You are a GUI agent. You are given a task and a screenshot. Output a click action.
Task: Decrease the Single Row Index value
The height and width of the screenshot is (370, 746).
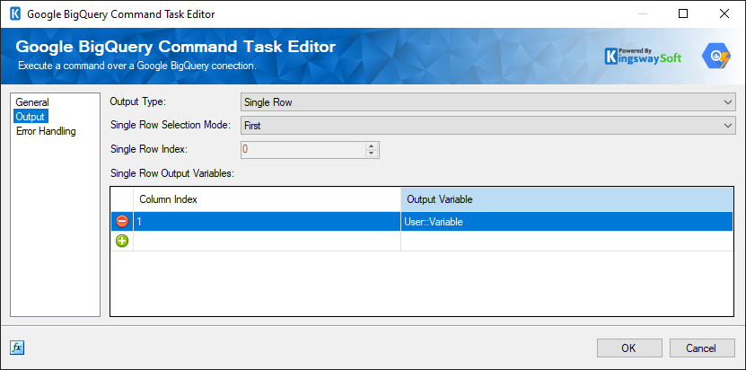tap(372, 154)
